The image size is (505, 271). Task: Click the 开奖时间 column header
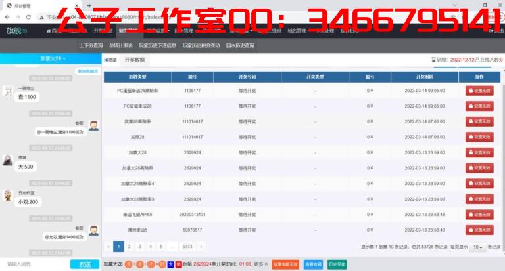pyautogui.click(x=425, y=77)
